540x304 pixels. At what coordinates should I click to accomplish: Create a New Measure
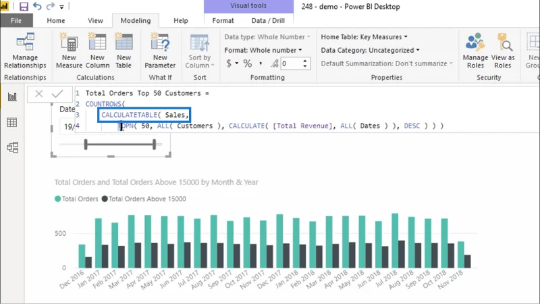69,51
